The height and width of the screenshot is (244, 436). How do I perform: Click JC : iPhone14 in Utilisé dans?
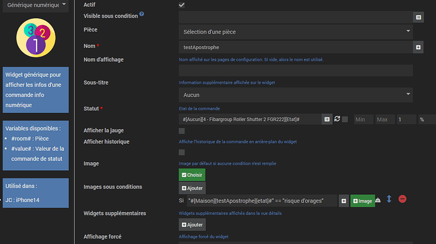pos(22,200)
